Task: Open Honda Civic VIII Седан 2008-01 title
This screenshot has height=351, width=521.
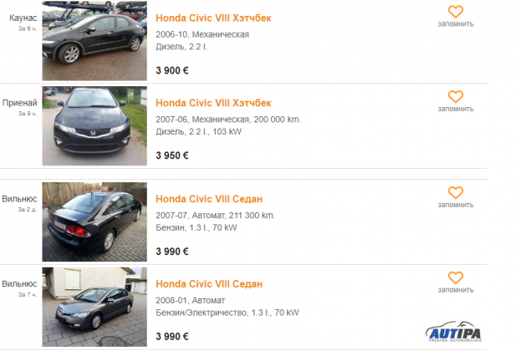Action: 209,284
